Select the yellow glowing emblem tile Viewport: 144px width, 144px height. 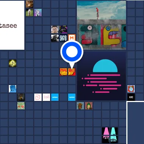click(13, 63)
